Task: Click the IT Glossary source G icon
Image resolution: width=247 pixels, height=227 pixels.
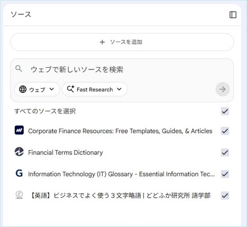Action: pyautogui.click(x=19, y=174)
